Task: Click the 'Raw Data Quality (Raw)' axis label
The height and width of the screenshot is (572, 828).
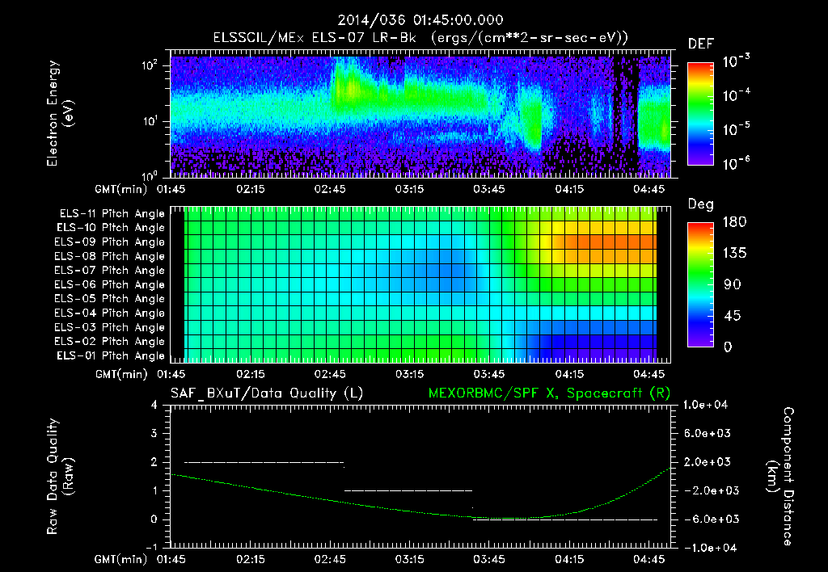Action: coord(60,477)
